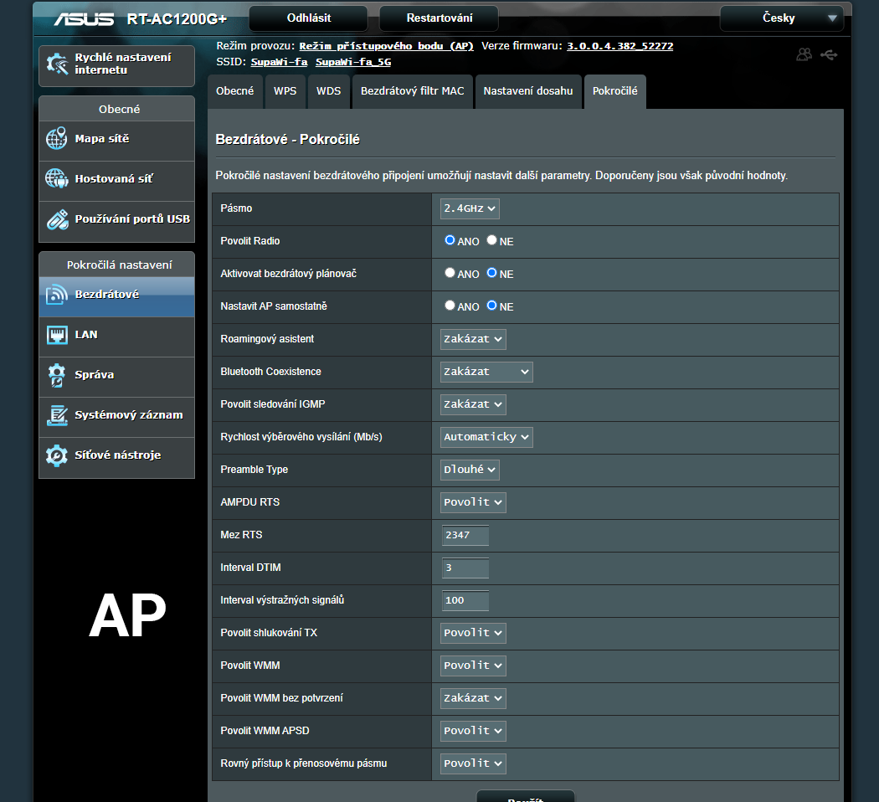Select ANO for Nastavit AP samostatně
Viewport: 879px width, 802px height.
click(450, 306)
